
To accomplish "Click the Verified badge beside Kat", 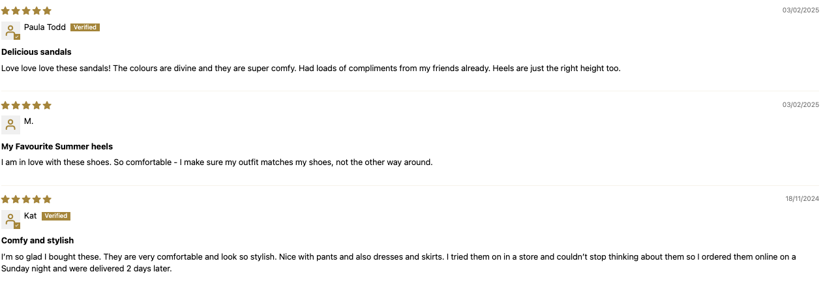I will [x=56, y=216].
